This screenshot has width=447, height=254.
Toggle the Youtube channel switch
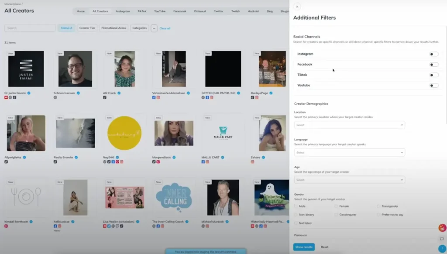tap(433, 86)
